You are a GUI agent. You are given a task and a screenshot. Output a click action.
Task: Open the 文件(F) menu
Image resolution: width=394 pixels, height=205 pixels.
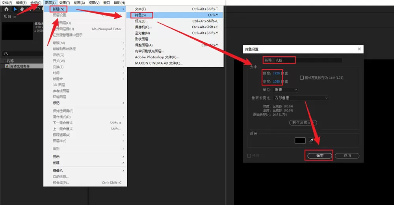[7, 3]
